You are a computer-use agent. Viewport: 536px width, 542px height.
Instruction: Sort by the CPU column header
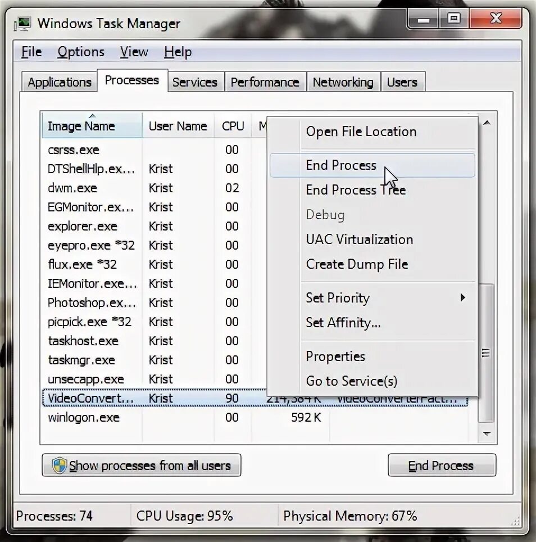[x=233, y=126]
